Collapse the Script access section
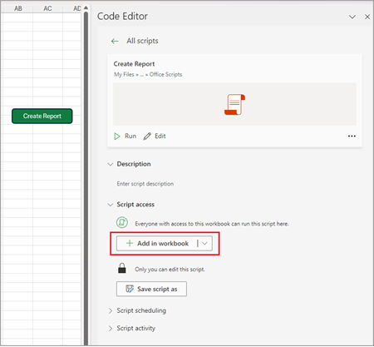 coord(111,205)
